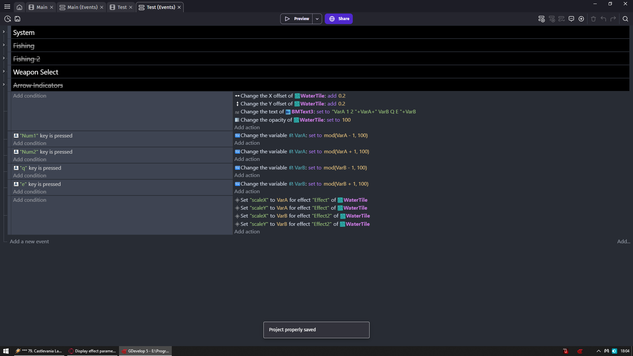Click Add a new event at the bottom
Screen dimensions: 633x356
[29, 241]
